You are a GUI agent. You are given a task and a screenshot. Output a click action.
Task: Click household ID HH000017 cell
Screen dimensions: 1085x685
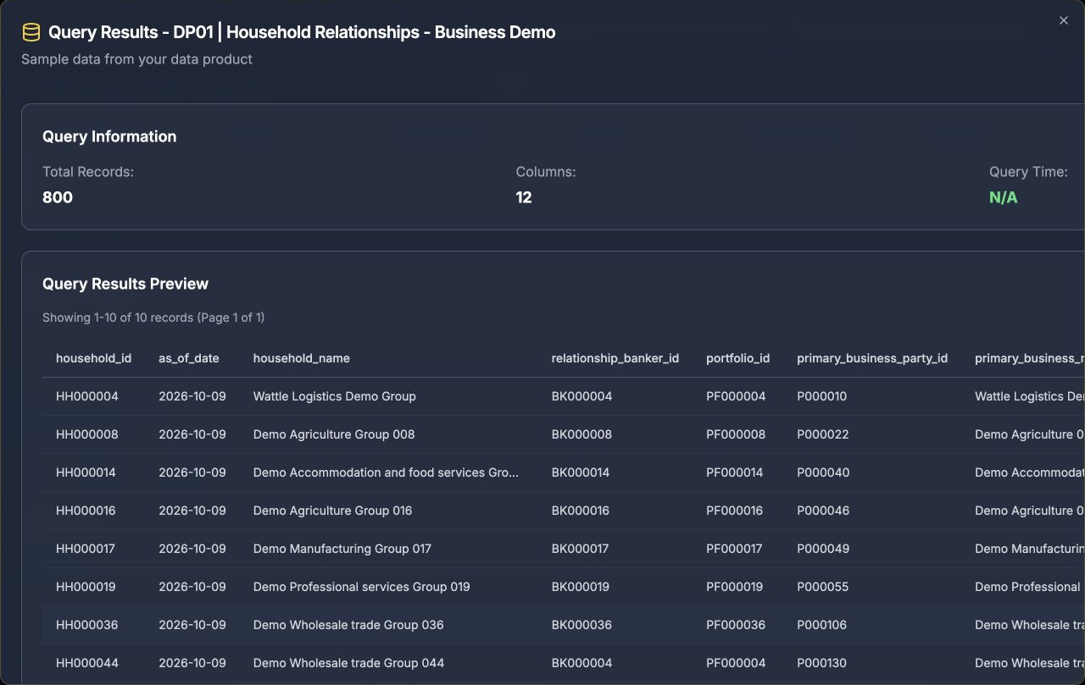point(86,549)
